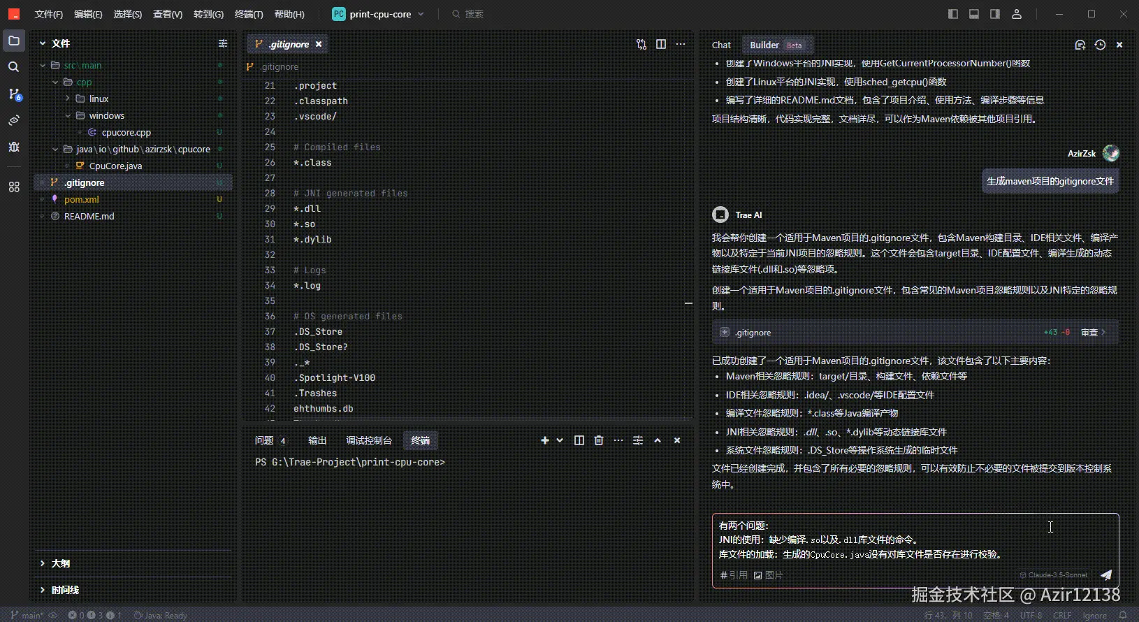This screenshot has width=1139, height=622.
Task: Open the account profile icon in title bar
Action: pyautogui.click(x=1017, y=14)
